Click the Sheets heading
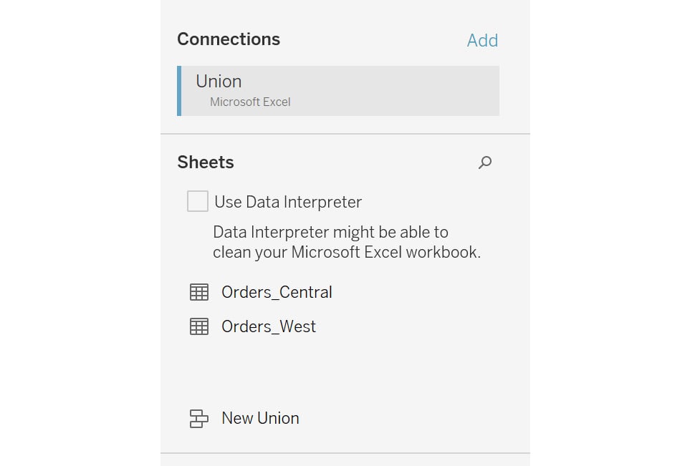The height and width of the screenshot is (466, 690). pos(206,162)
